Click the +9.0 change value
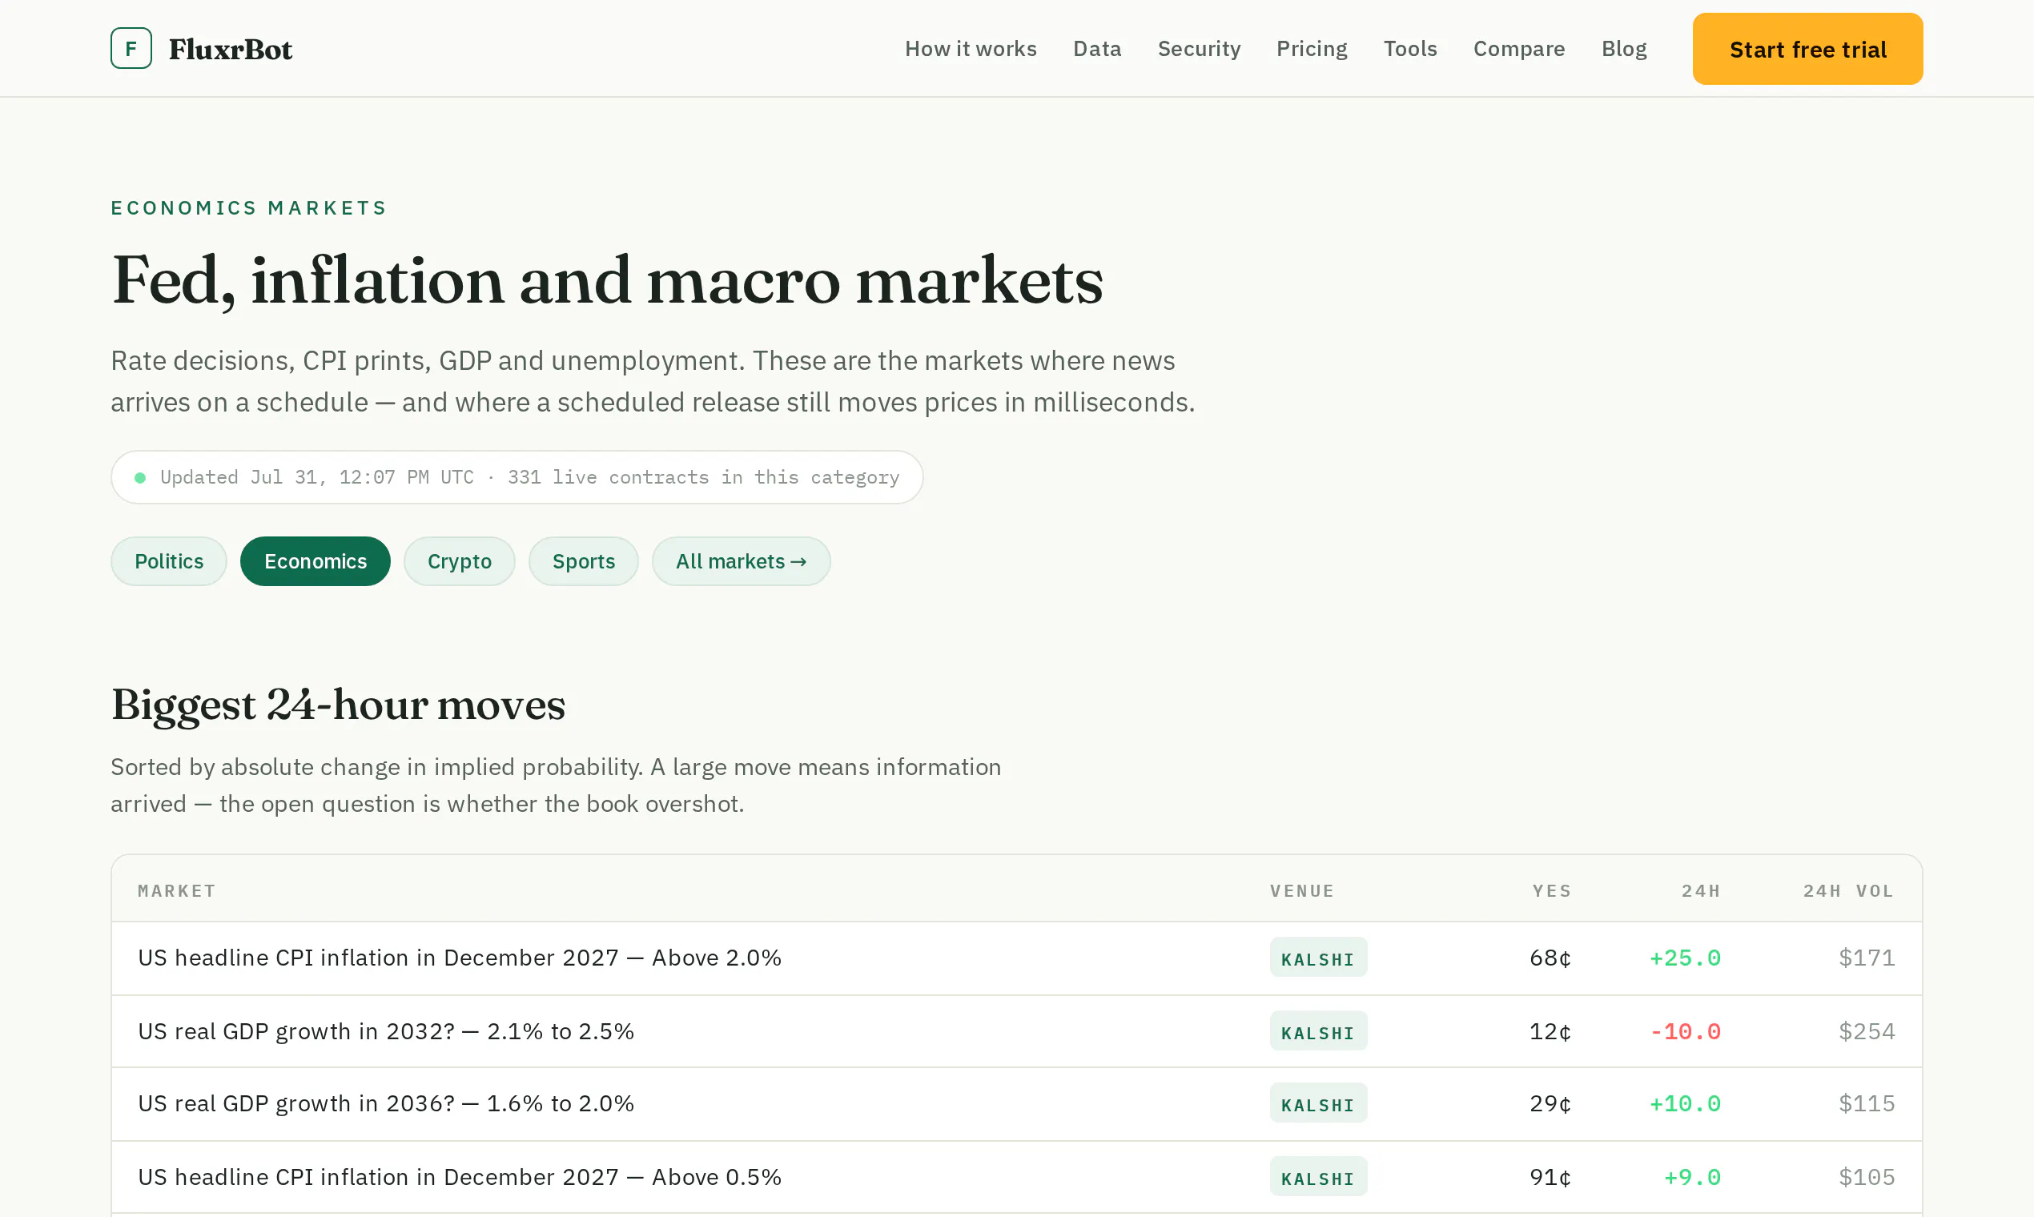2034x1217 pixels. coord(1692,1178)
